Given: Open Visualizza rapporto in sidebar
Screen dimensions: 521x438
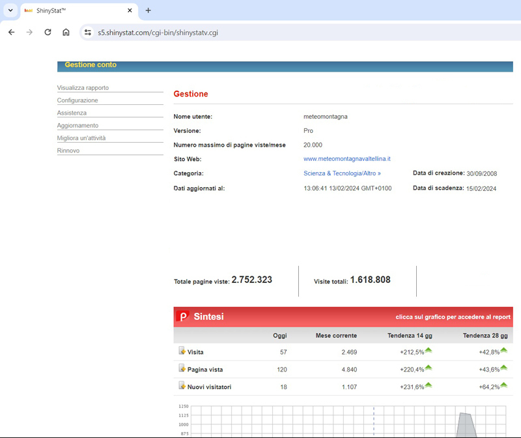Looking at the screenshot, I should pyautogui.click(x=83, y=88).
